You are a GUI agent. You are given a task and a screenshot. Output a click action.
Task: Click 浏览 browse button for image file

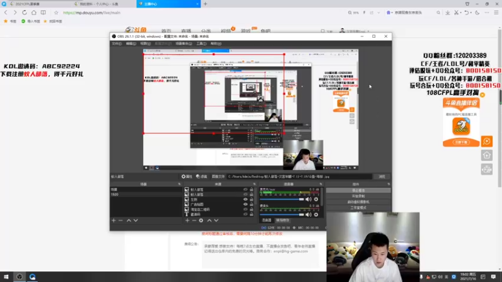pos(382,177)
